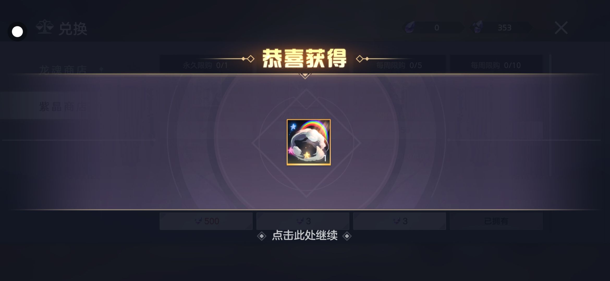The width and height of the screenshot is (610, 281).
Task: Tap the purple crystal currency icon showing 0
Action: 410,27
